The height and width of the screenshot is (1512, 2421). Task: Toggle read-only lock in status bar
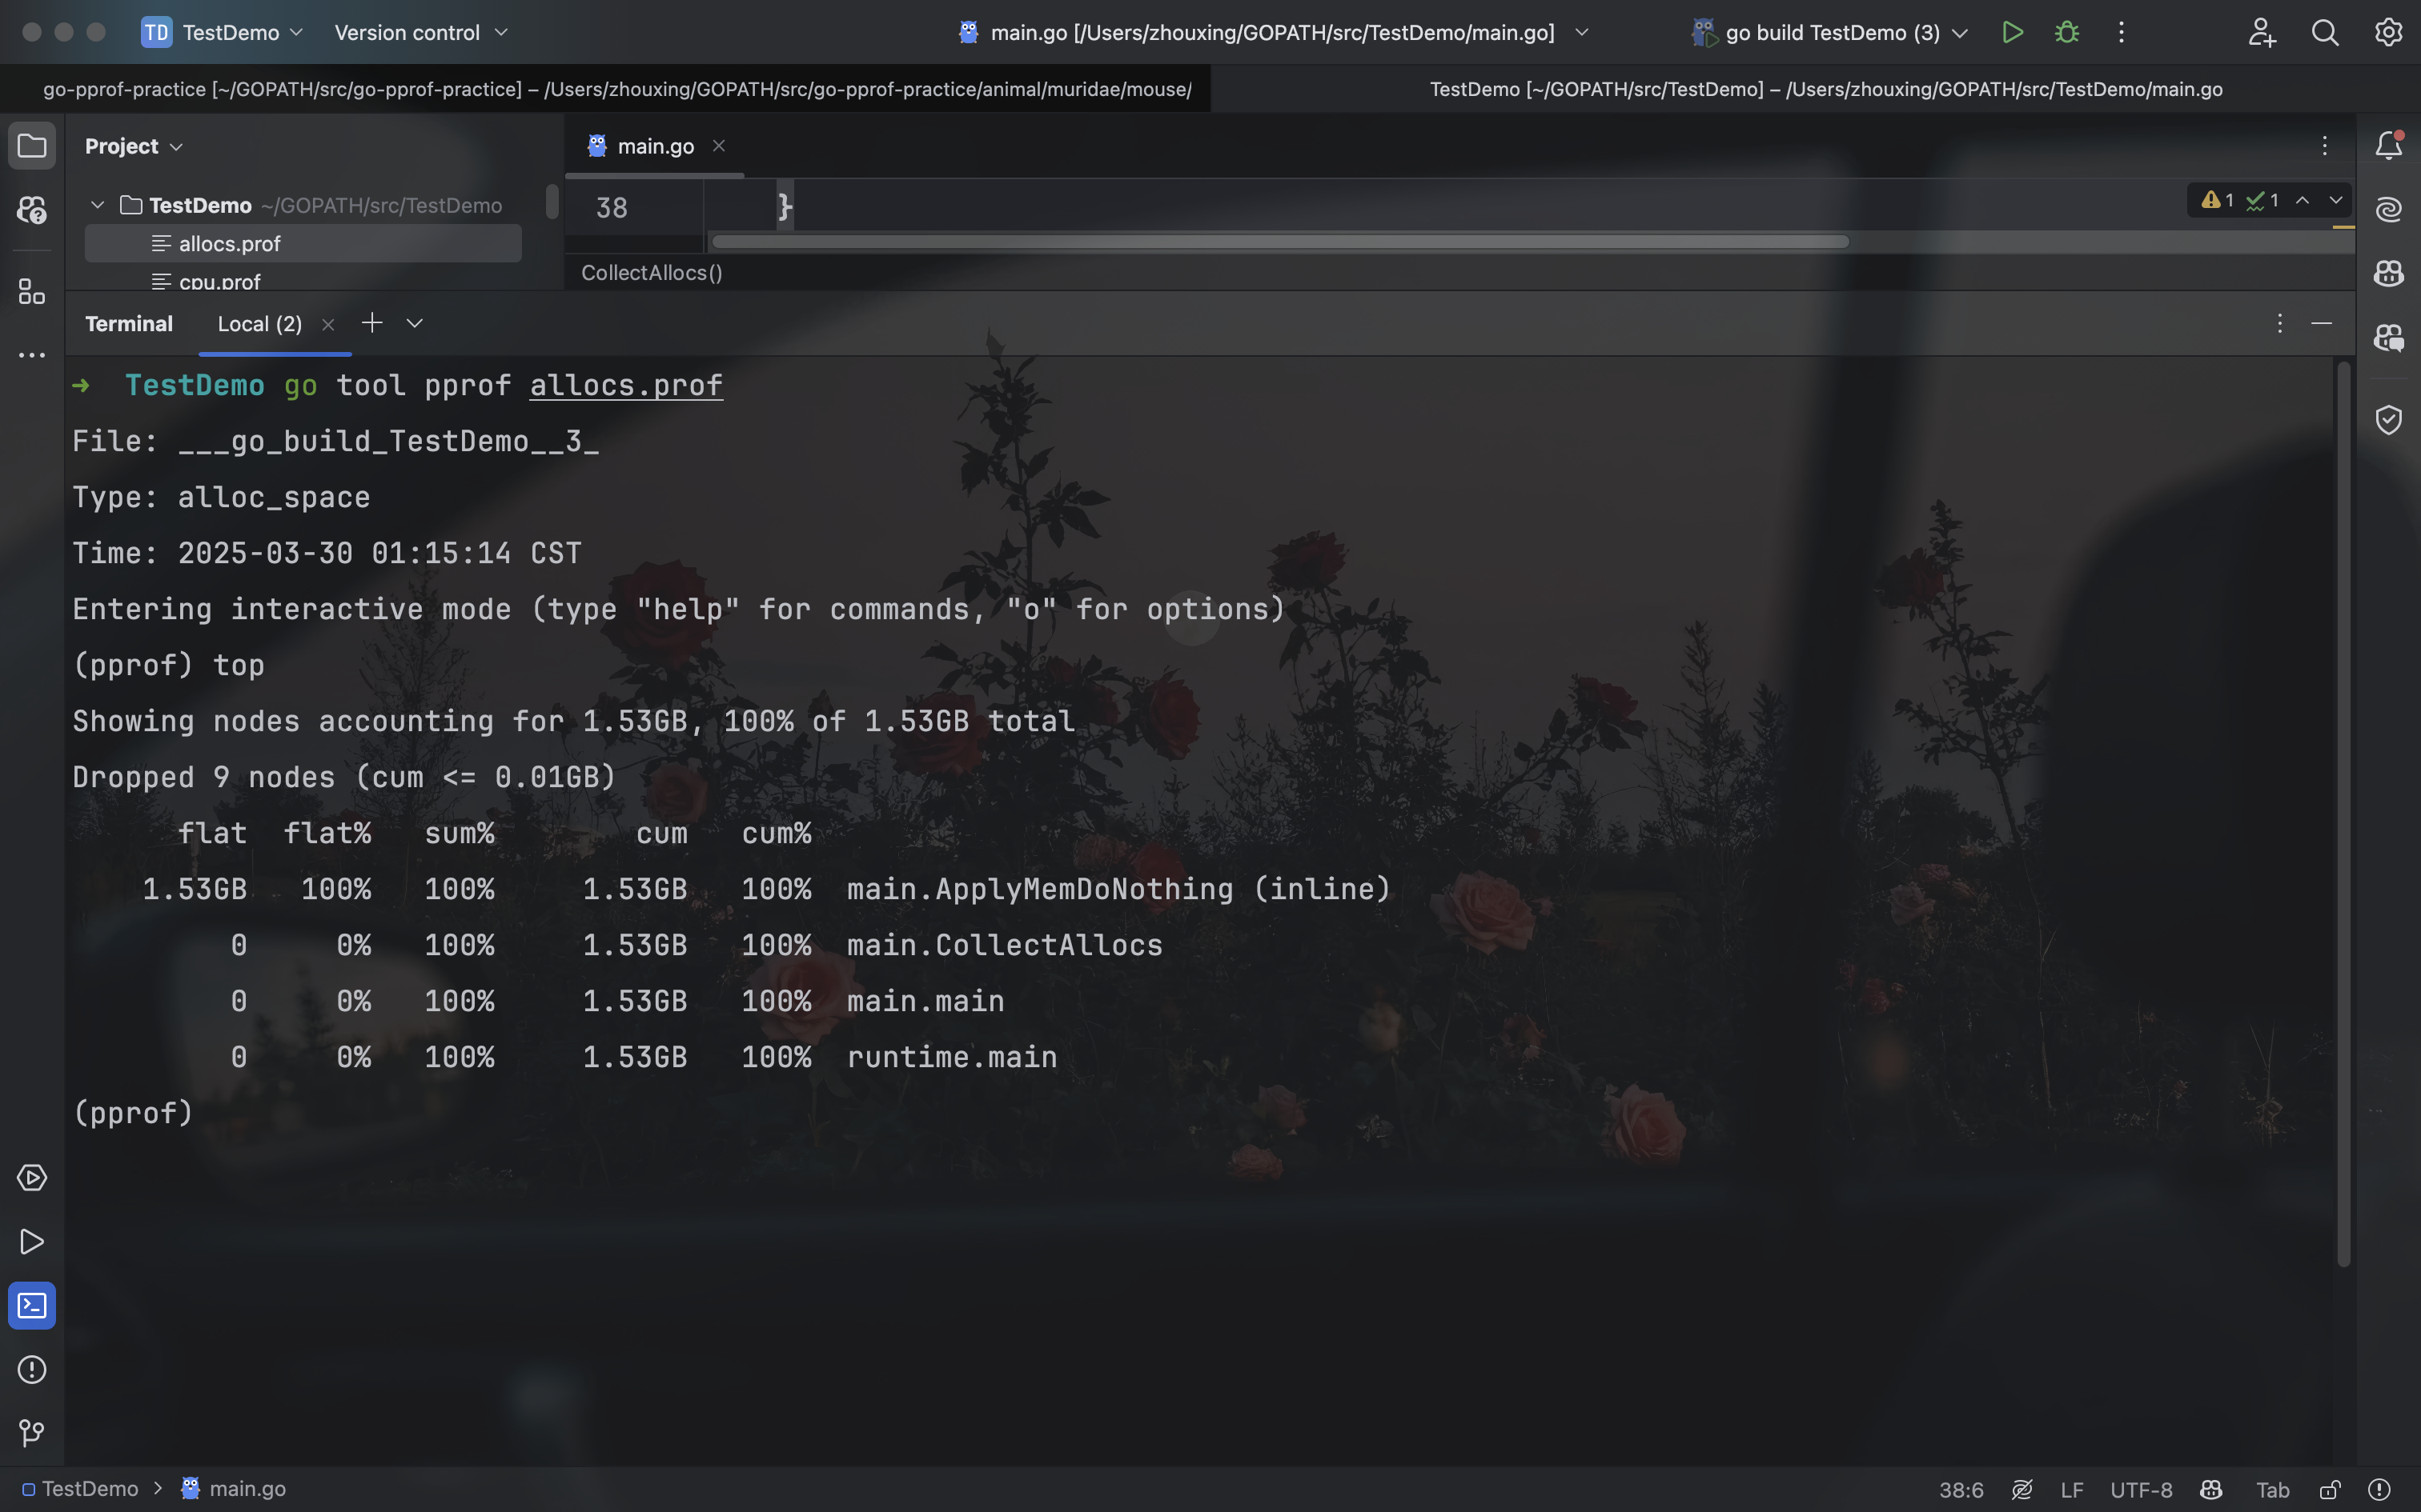click(x=2329, y=1489)
